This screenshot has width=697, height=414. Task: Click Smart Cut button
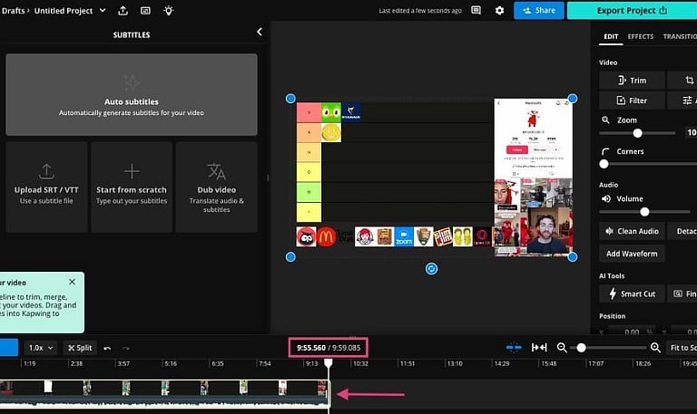[x=632, y=294]
